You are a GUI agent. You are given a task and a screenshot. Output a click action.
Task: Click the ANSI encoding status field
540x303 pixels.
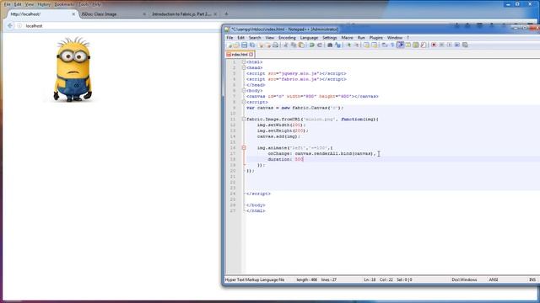click(494, 279)
